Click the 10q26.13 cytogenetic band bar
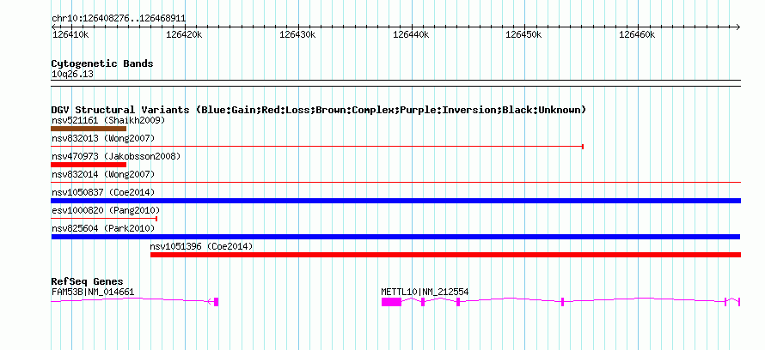 click(x=395, y=83)
